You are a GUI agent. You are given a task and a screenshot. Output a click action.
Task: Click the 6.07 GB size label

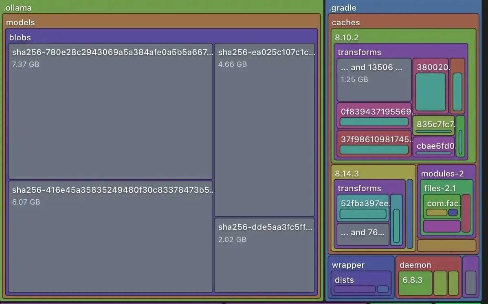pos(26,202)
